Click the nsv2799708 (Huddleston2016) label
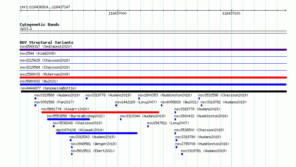 coord(202,144)
